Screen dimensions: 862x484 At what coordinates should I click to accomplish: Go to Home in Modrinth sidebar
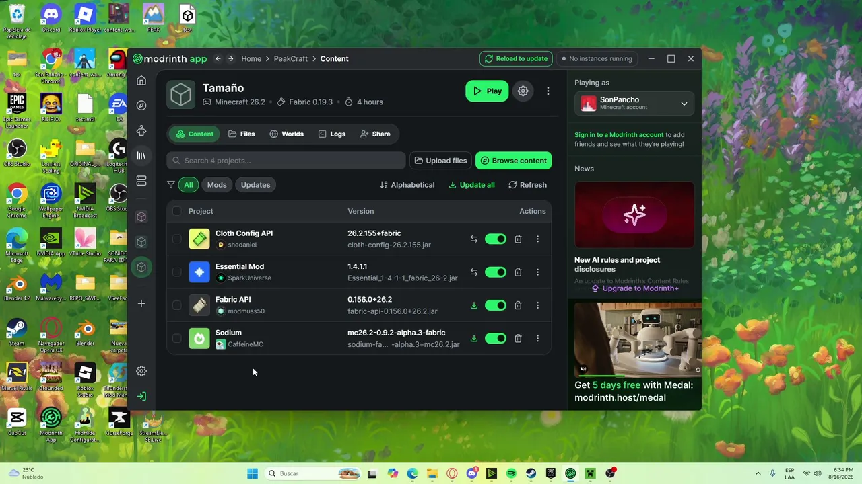coord(141,81)
